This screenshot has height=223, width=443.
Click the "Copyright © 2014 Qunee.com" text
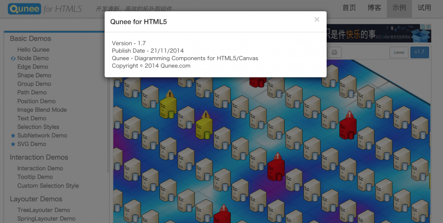click(x=151, y=66)
